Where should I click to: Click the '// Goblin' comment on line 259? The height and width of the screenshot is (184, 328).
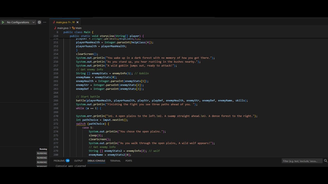[x=141, y=73]
